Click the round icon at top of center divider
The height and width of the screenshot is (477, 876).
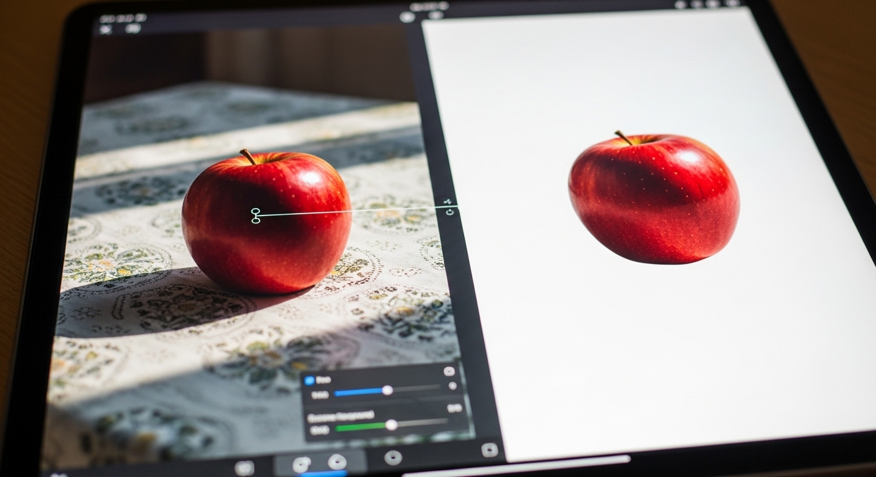pyautogui.click(x=407, y=17)
